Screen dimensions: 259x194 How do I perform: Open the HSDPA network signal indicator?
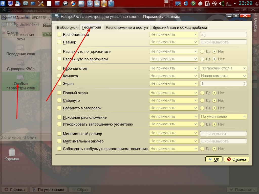(229, 4)
